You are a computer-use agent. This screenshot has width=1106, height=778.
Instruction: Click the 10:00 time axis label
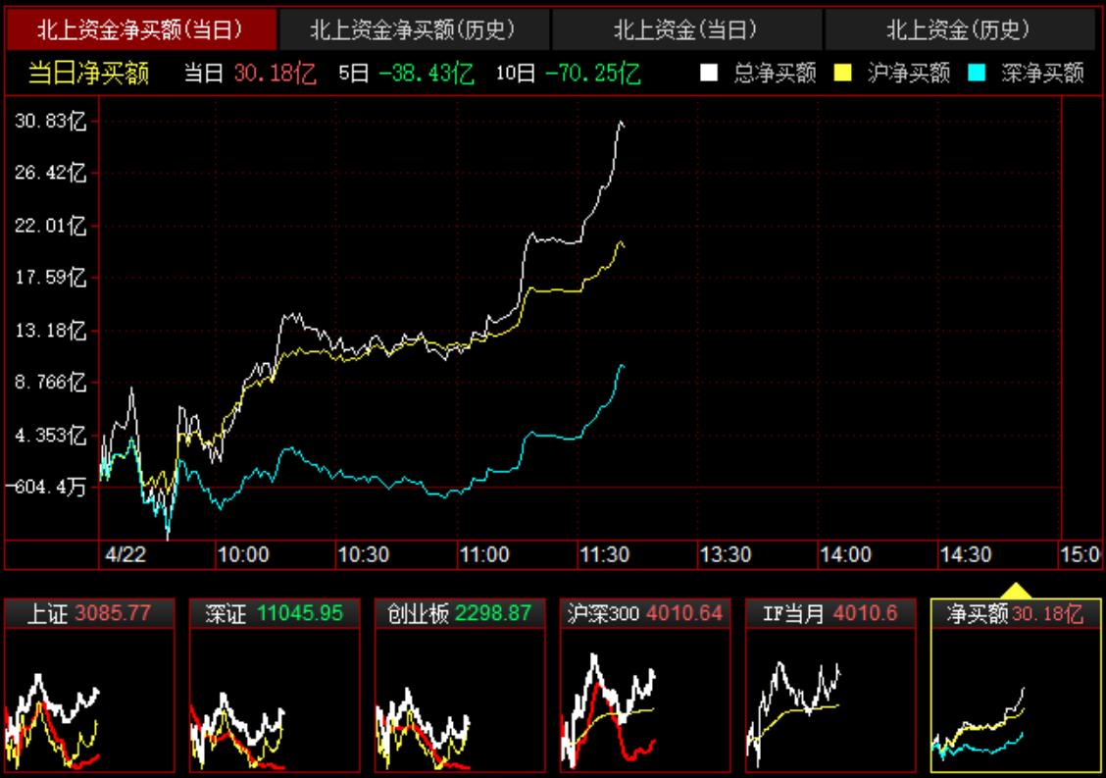point(243,555)
